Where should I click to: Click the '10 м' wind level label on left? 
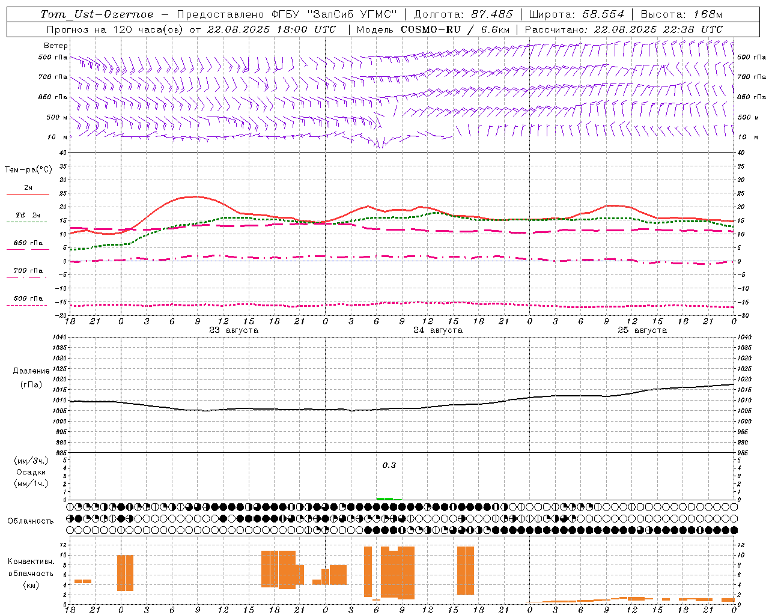tap(58, 137)
